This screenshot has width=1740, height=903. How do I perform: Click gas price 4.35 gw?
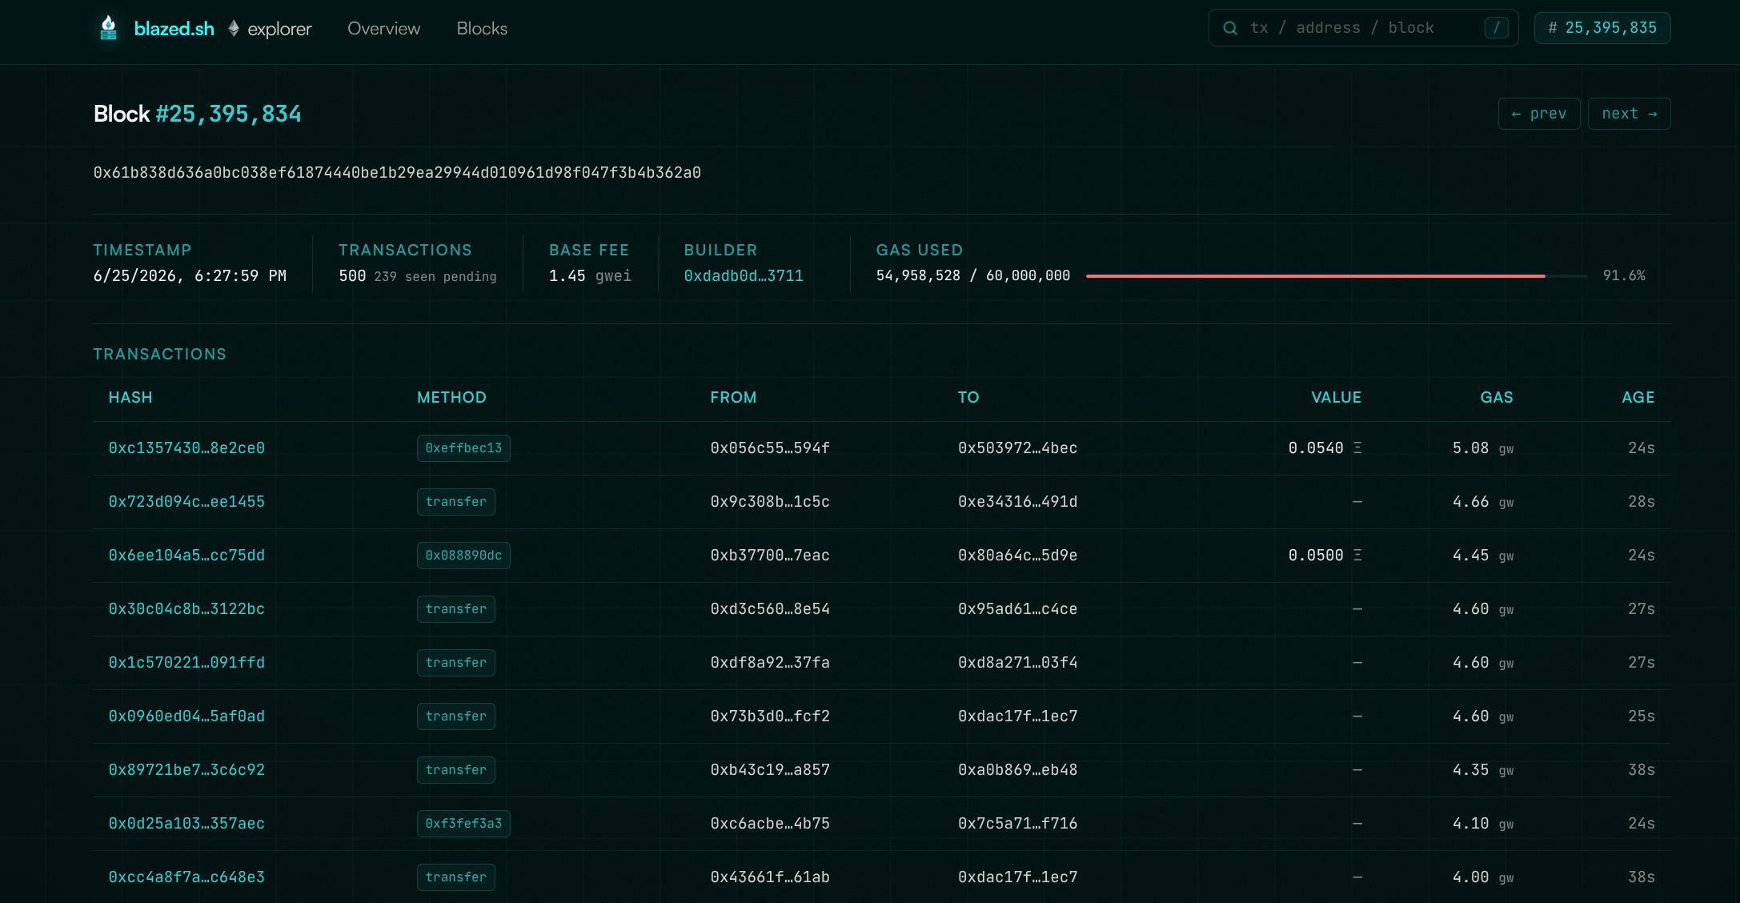pyautogui.click(x=1483, y=770)
